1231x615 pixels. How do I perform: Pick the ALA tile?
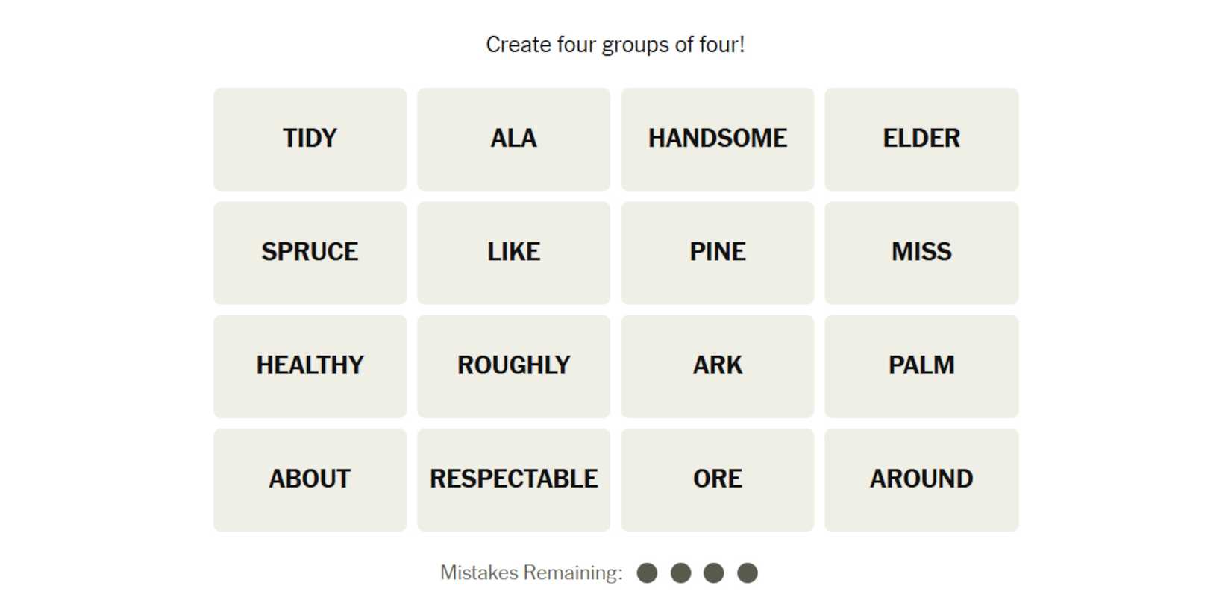(x=513, y=139)
